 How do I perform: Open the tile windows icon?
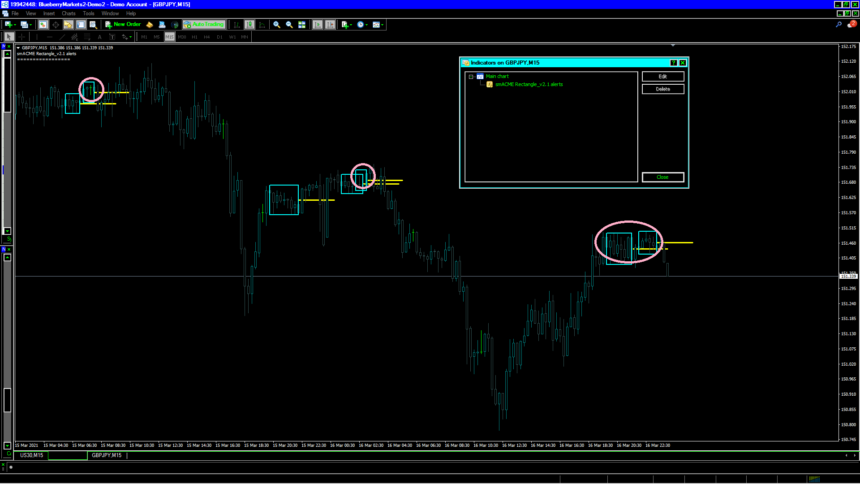point(302,25)
